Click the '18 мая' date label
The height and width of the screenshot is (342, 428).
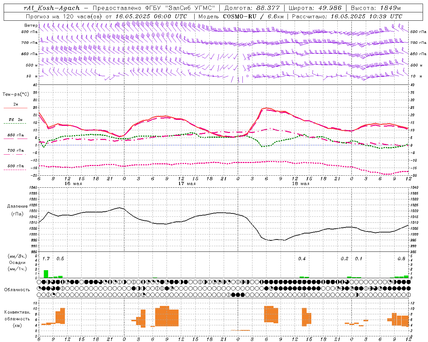point(301,184)
